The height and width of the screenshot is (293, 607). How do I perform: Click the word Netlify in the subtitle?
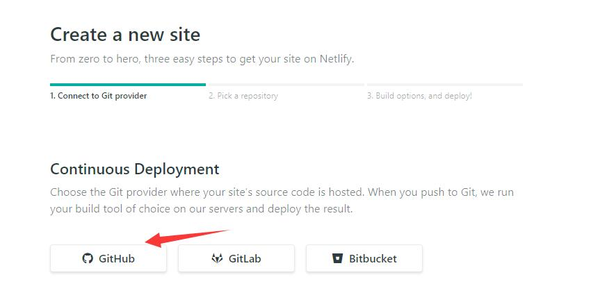[337, 60]
